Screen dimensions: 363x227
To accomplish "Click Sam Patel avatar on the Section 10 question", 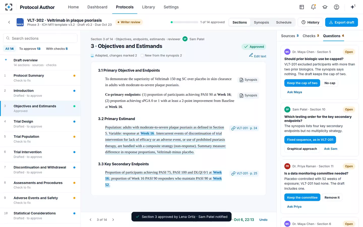I will (x=287, y=109).
